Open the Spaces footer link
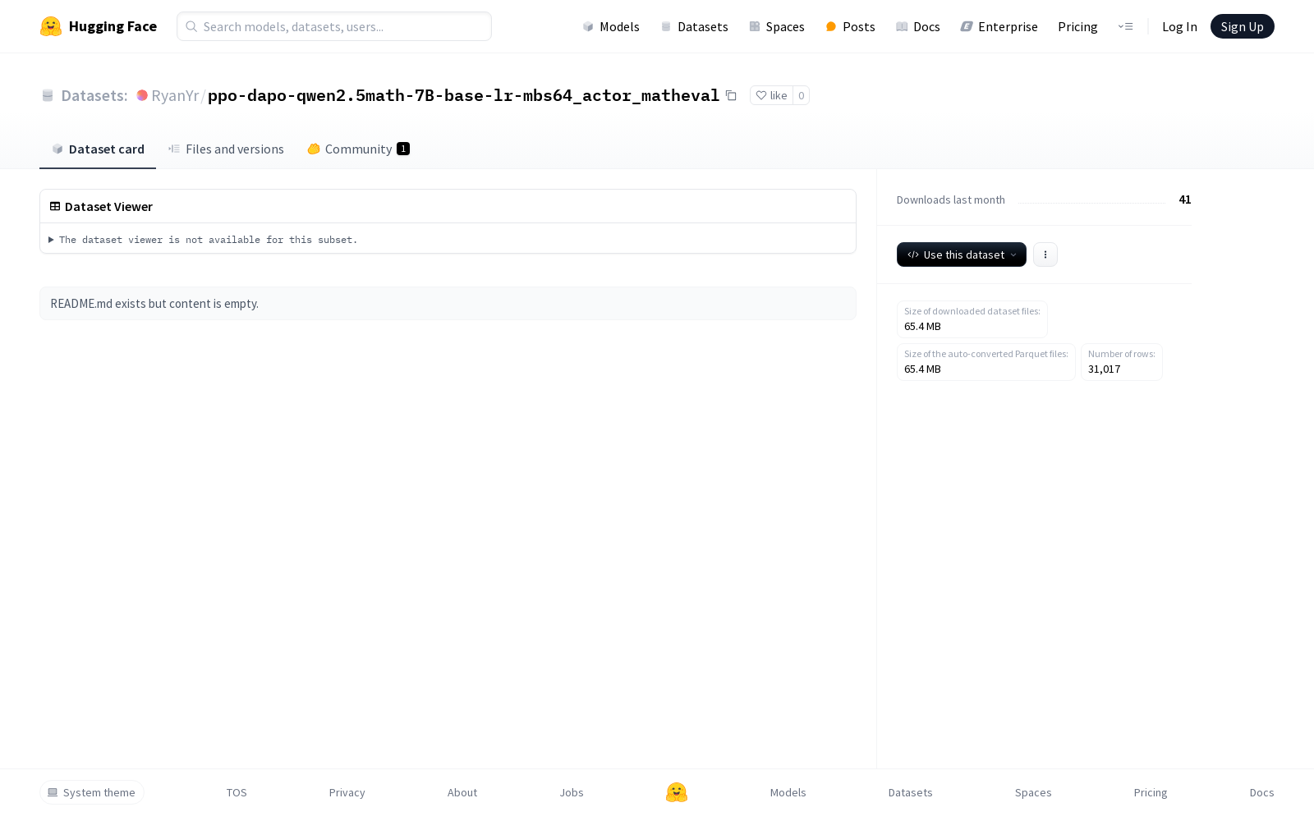Image resolution: width=1314 pixels, height=821 pixels. [x=1033, y=792]
